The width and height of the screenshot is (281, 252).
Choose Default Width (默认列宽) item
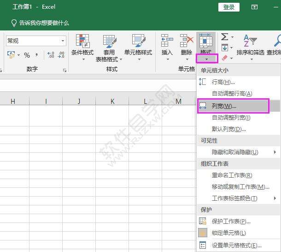click(x=239, y=129)
